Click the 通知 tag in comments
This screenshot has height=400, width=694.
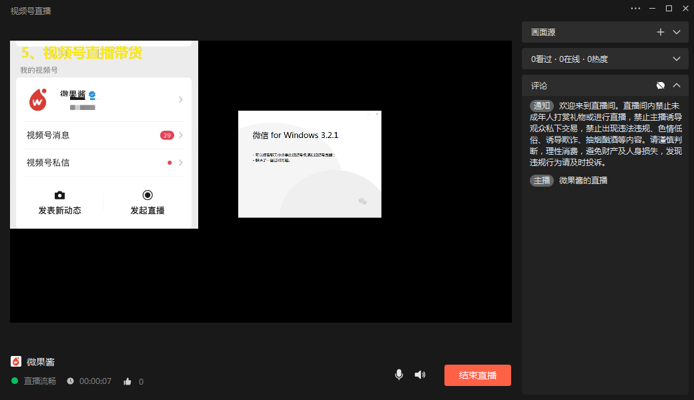click(x=542, y=105)
